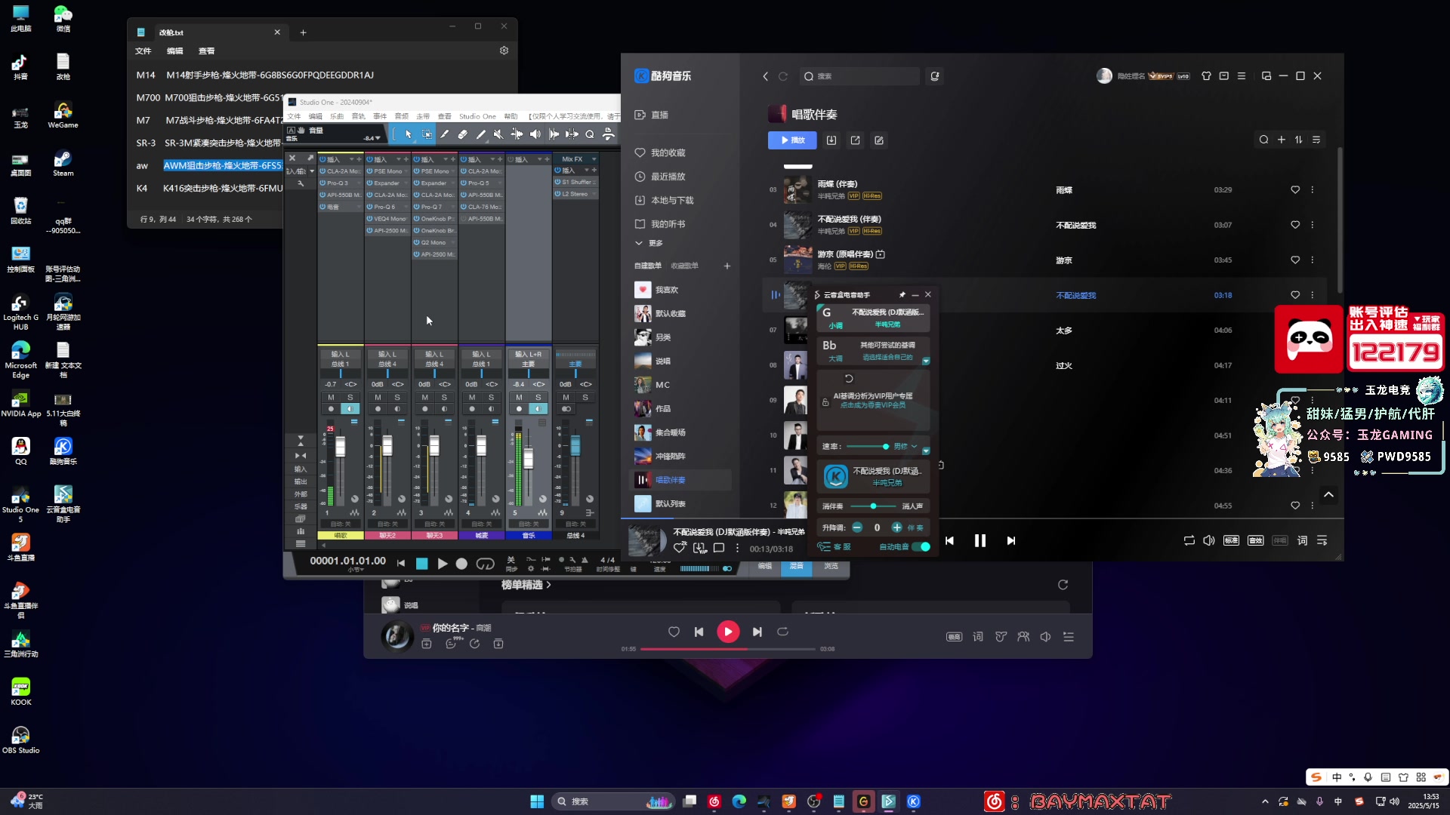Adjust 消伴奏 to 消人声 slider
The height and width of the screenshot is (815, 1450).
[x=874, y=506]
